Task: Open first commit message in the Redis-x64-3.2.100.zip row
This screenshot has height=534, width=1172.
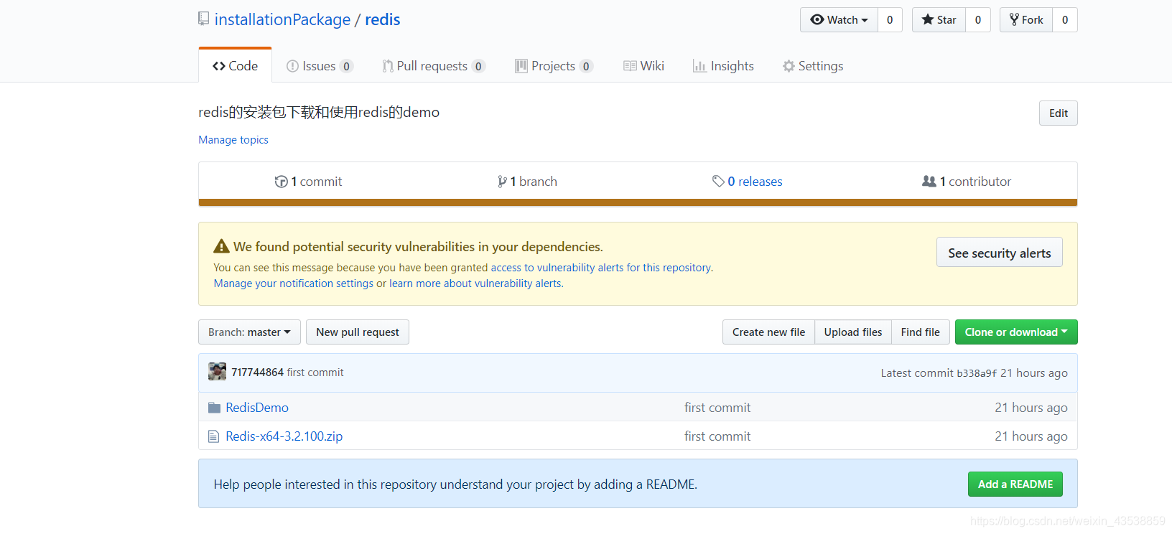Action: click(x=717, y=436)
